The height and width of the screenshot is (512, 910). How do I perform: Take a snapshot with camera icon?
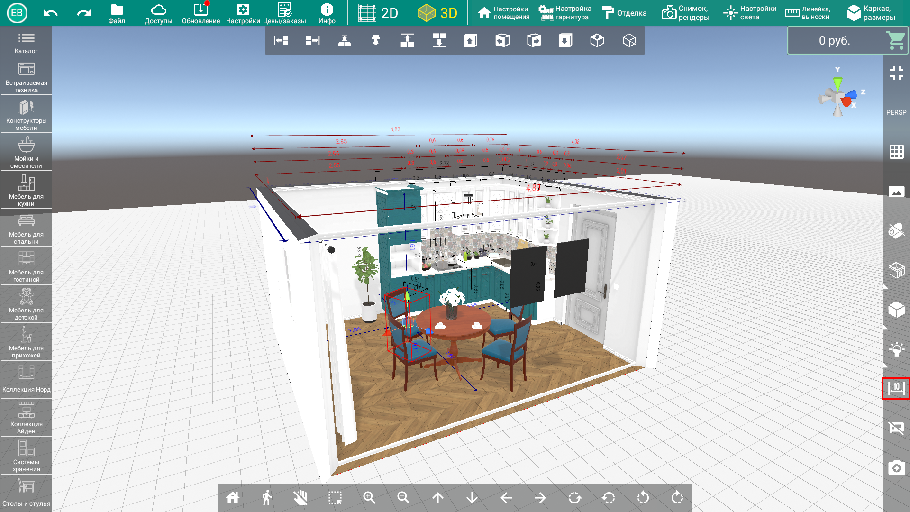896,468
